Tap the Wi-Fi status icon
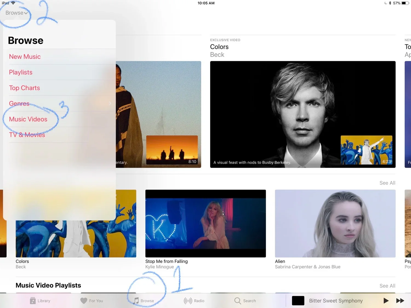Image resolution: width=411 pixels, height=308 pixels. click(x=13, y=3)
